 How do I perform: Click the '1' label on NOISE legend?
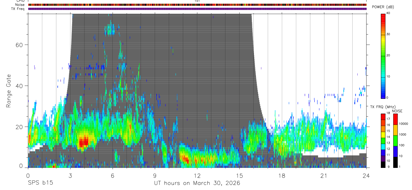(400, 167)
